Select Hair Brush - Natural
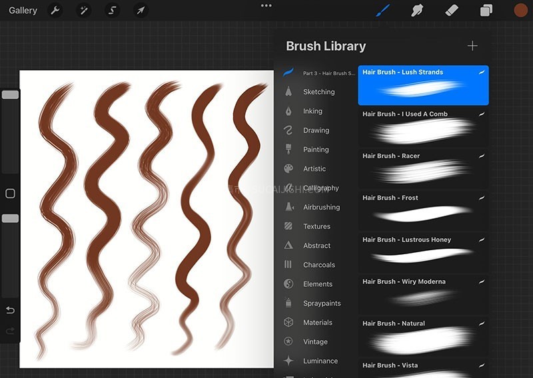533x378 pixels. tap(423, 337)
